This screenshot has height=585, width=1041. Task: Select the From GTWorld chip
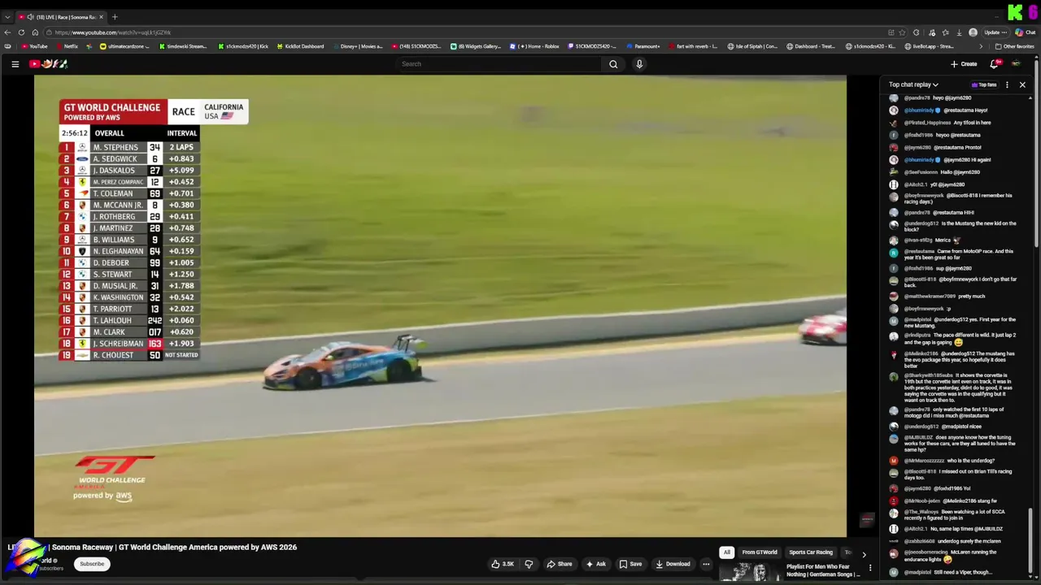pyautogui.click(x=760, y=552)
